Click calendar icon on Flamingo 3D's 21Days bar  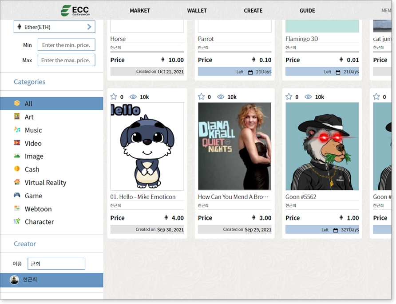pyautogui.click(x=338, y=72)
